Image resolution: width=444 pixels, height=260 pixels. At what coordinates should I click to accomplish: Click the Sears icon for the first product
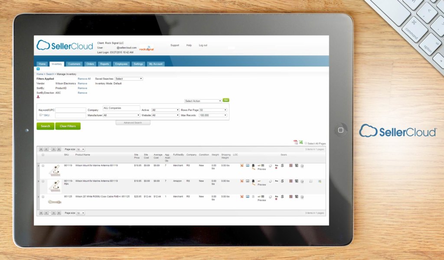(282, 166)
